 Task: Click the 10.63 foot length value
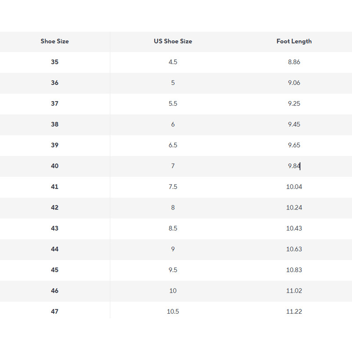tap(294, 249)
